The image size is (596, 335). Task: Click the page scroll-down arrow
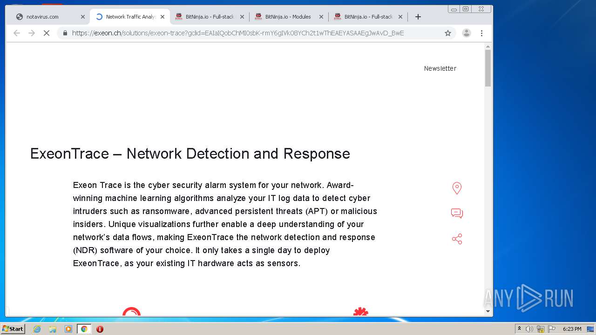tap(488, 311)
